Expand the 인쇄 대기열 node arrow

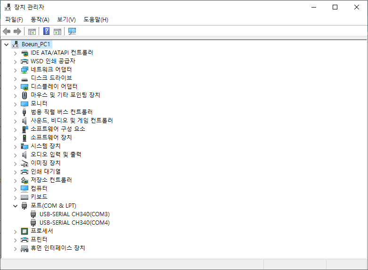(15, 172)
